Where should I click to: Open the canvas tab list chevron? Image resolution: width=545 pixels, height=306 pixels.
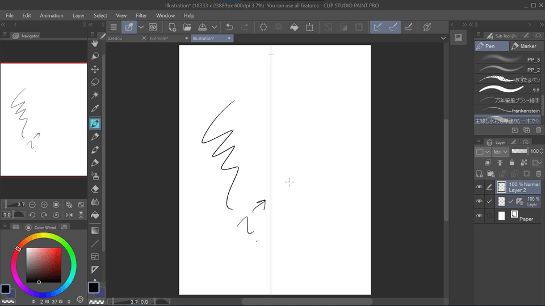(x=443, y=38)
